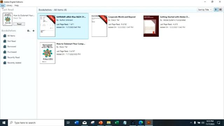Open the volume control tray icon
Image resolution: width=224 pixels, height=126 pixels.
coord(203,123)
